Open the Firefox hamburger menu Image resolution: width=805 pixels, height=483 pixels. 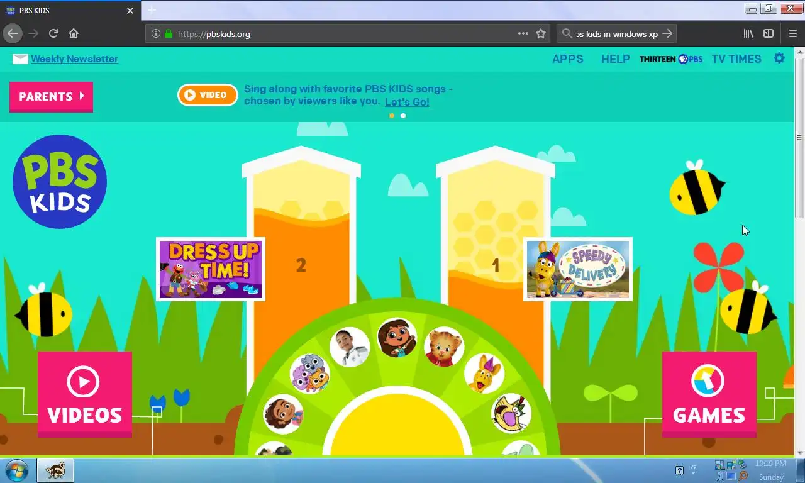(x=793, y=33)
